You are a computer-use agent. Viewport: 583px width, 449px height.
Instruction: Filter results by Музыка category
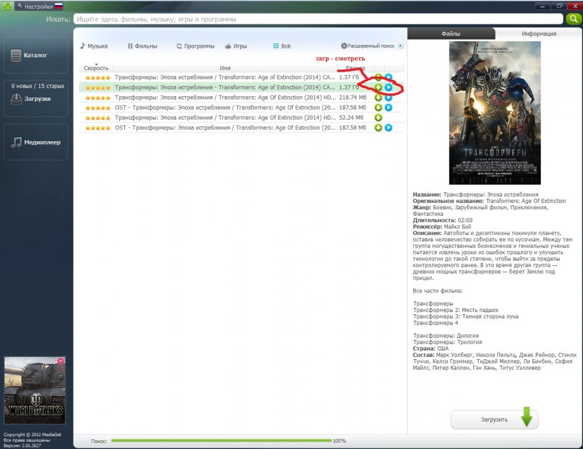94,46
